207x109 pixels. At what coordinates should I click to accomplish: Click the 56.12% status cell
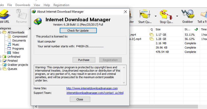[190, 39]
